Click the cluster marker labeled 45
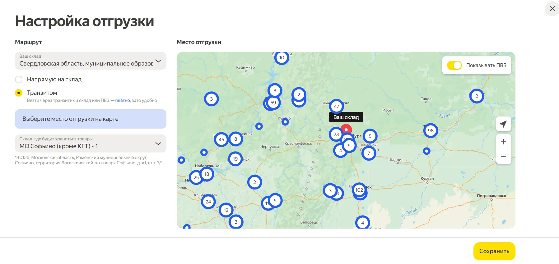 (x=221, y=139)
